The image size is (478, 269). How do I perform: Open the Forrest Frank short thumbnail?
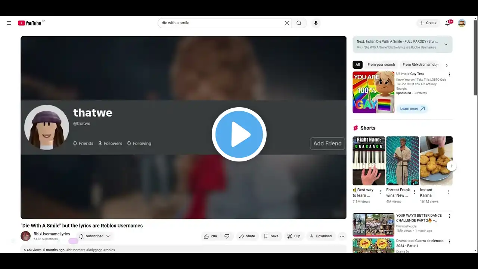[403, 161]
